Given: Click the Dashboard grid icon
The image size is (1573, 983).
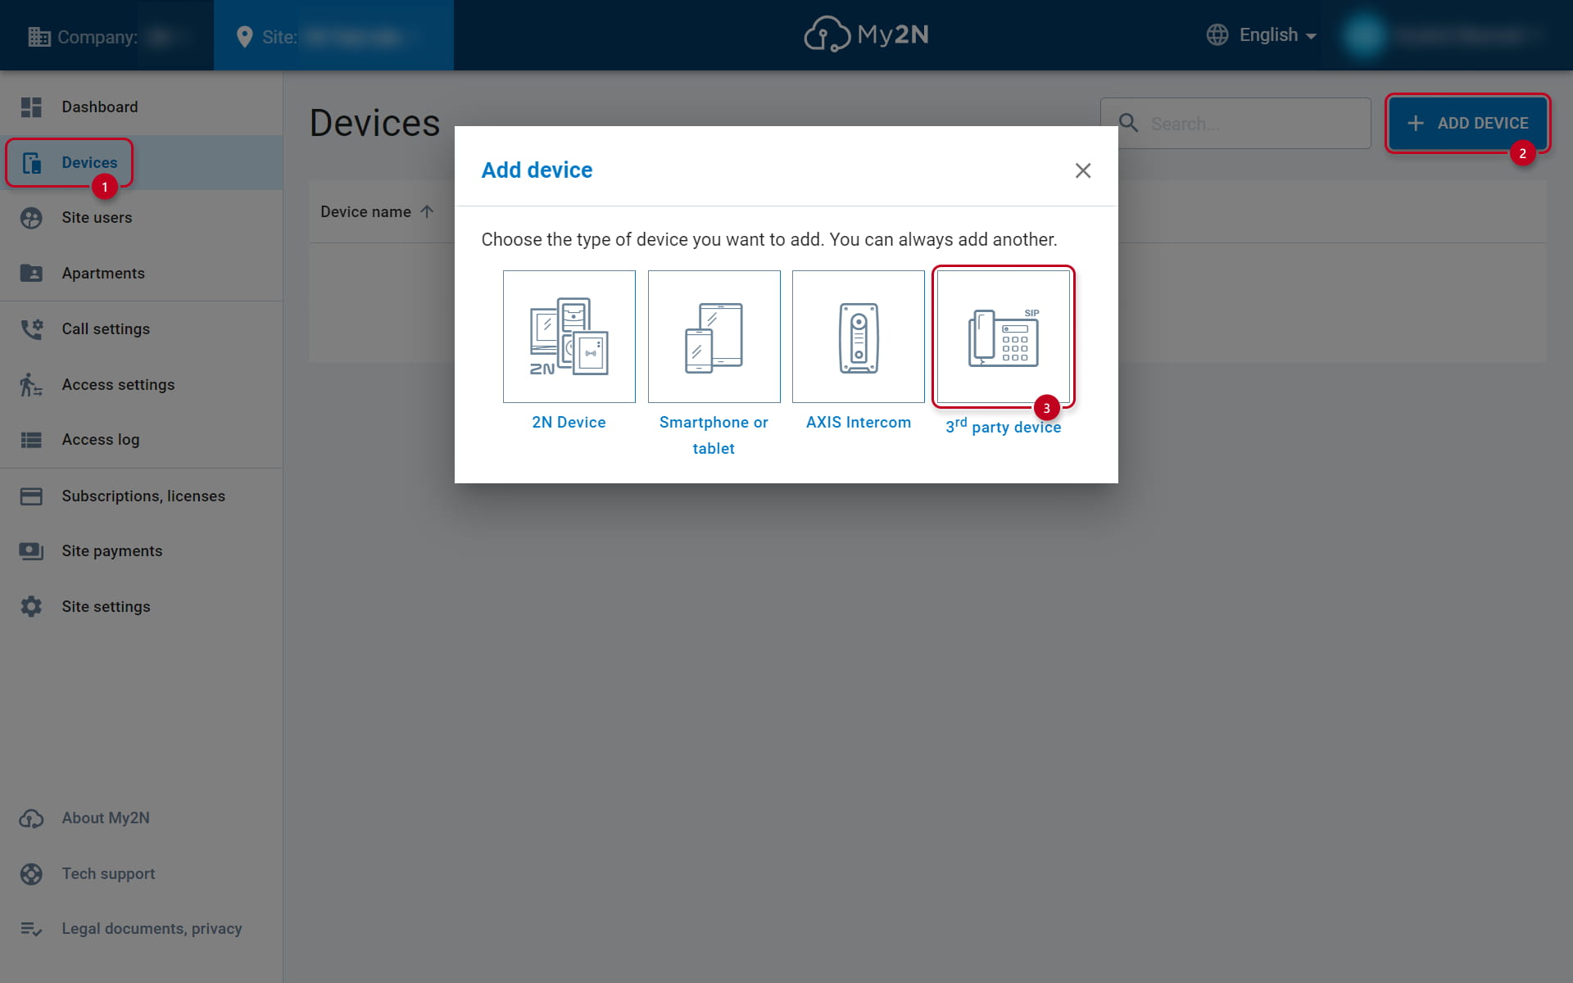Looking at the screenshot, I should pos(31,107).
